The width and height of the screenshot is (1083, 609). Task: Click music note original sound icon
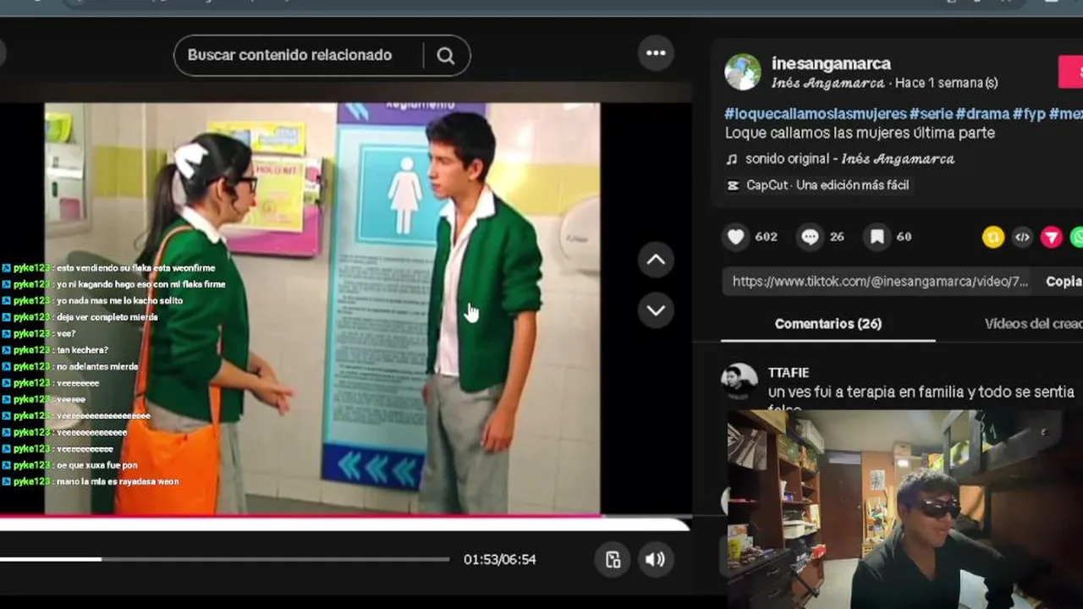pos(732,159)
